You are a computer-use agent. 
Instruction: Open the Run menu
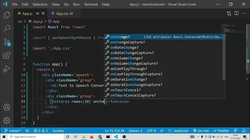[76, 4]
